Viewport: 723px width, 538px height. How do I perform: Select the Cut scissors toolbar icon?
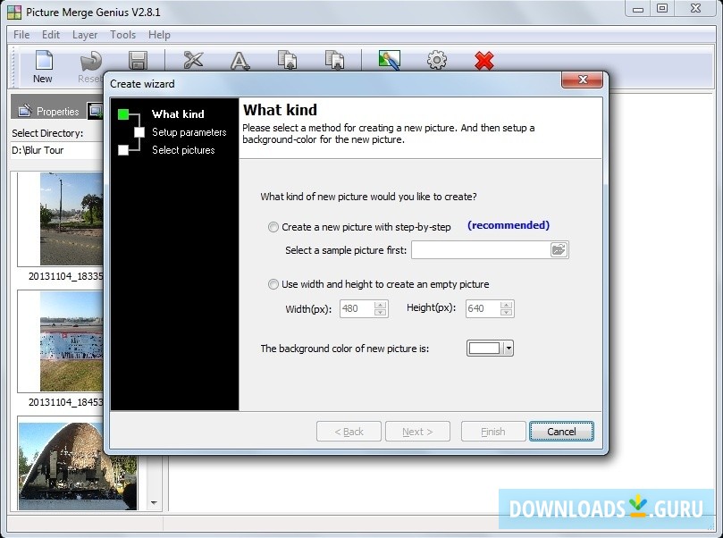(x=193, y=60)
